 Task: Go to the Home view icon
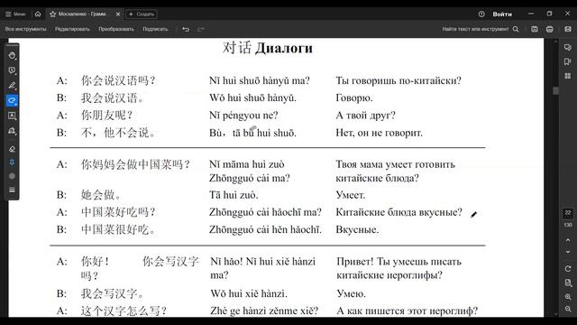pos(38,14)
